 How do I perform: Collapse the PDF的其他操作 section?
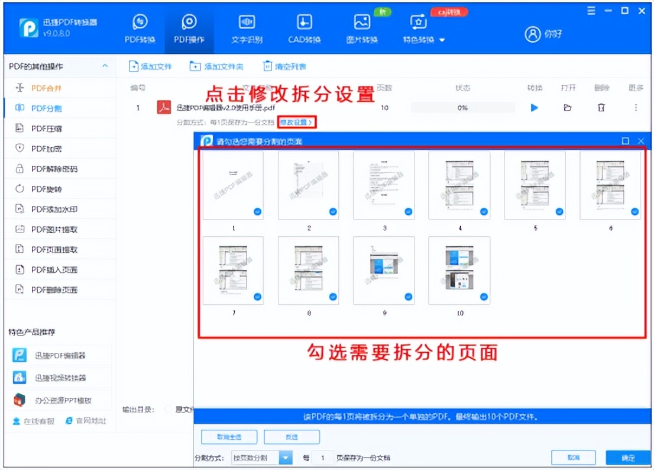(105, 66)
